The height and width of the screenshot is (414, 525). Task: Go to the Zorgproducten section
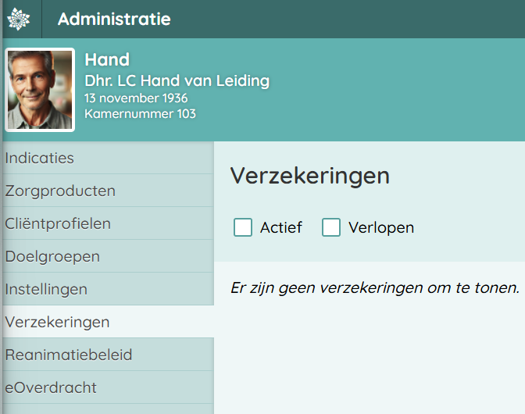click(x=60, y=191)
